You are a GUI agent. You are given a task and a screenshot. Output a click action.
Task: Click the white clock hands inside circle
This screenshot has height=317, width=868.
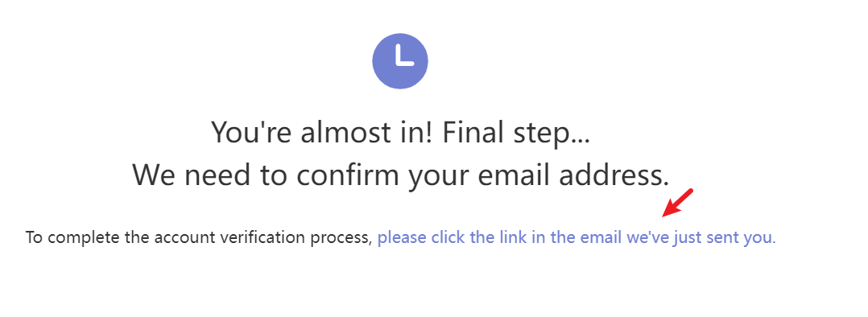click(404, 56)
